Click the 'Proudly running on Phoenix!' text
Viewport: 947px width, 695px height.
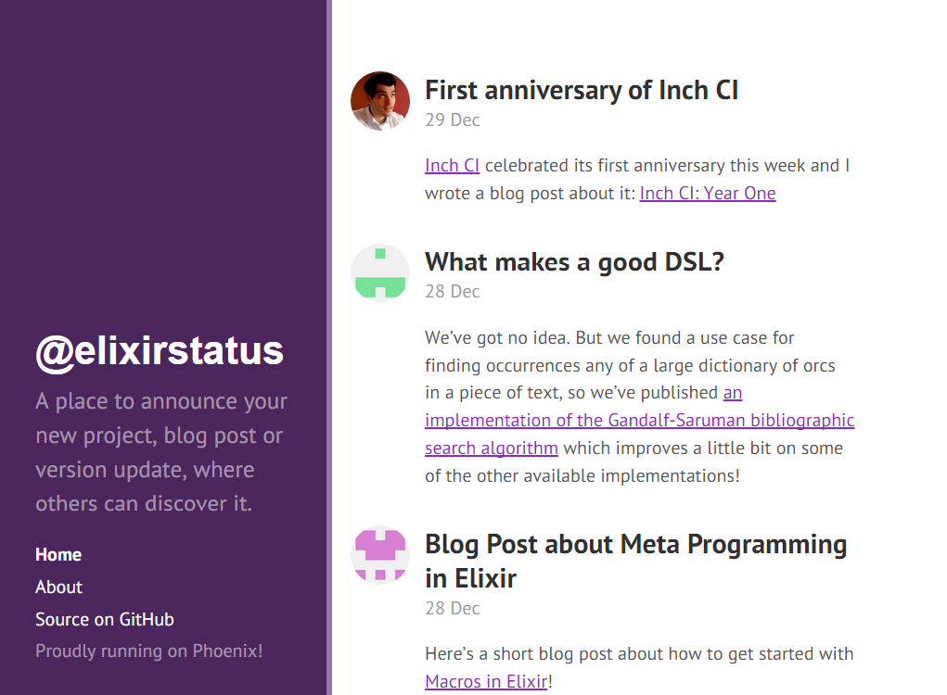coord(149,651)
